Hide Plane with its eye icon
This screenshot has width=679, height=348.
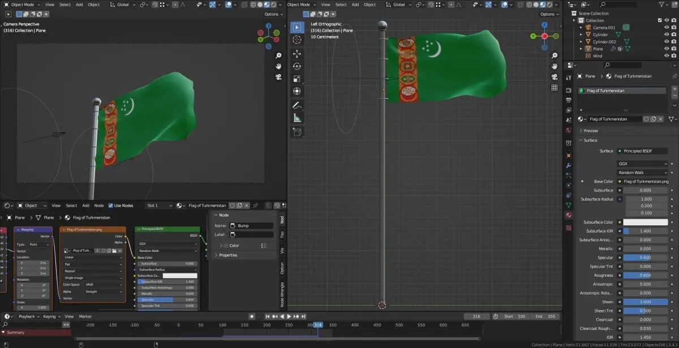click(x=666, y=49)
